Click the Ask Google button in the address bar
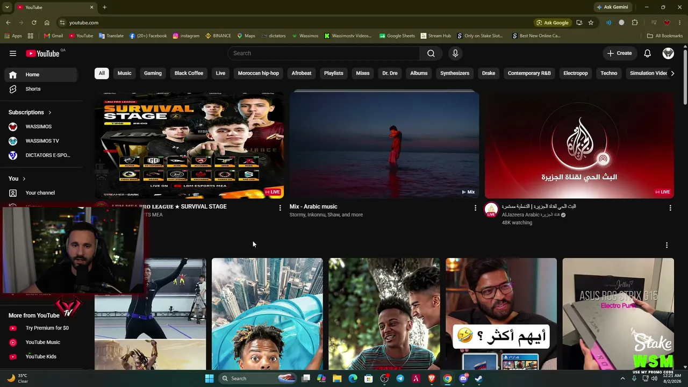Screen dimensions: 688x387 (x=552, y=23)
